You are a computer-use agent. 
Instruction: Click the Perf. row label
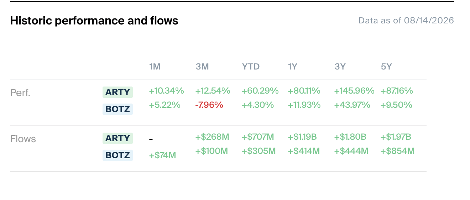(20, 93)
